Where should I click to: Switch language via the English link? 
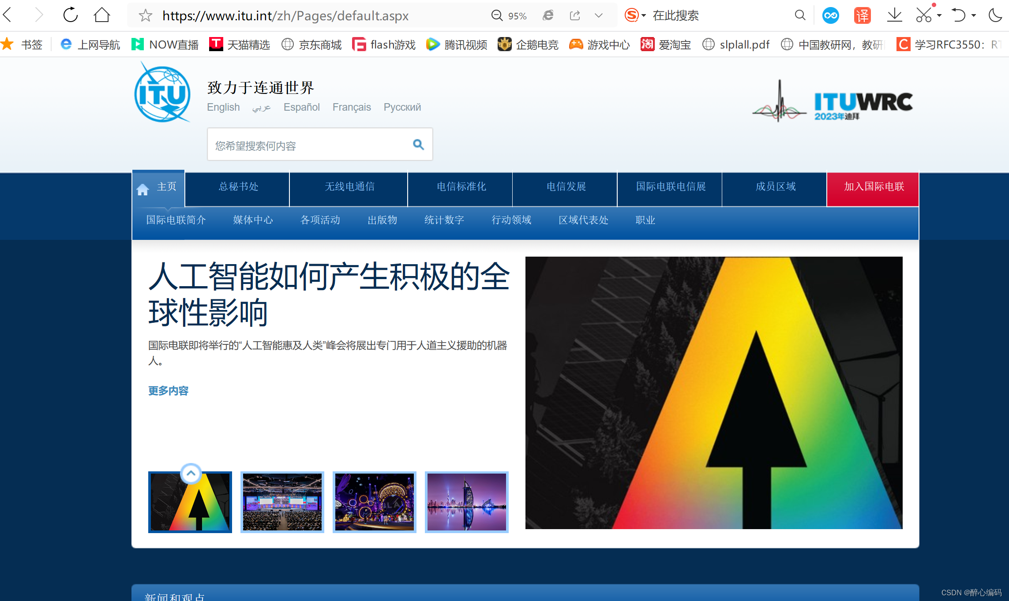point(223,107)
